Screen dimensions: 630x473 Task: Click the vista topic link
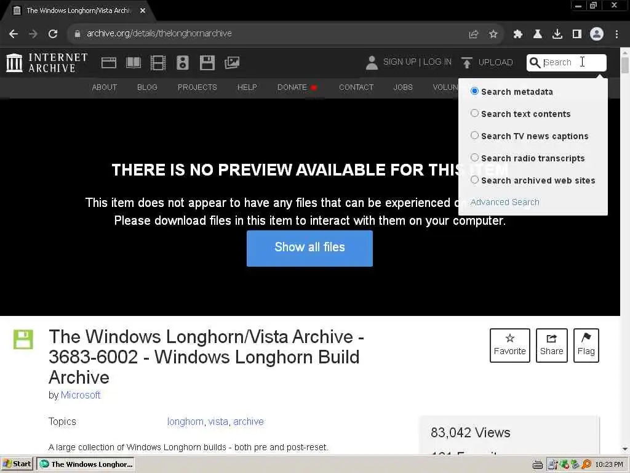[218, 421]
